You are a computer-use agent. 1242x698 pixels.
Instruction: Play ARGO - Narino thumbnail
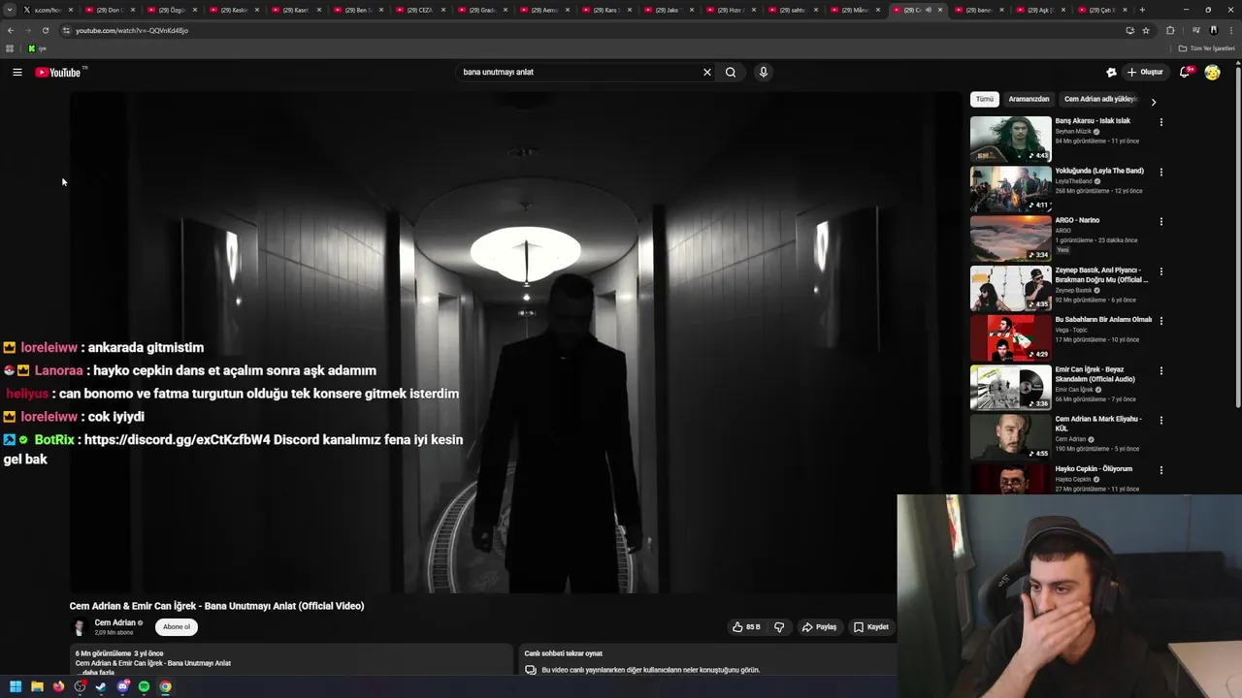tap(1010, 238)
